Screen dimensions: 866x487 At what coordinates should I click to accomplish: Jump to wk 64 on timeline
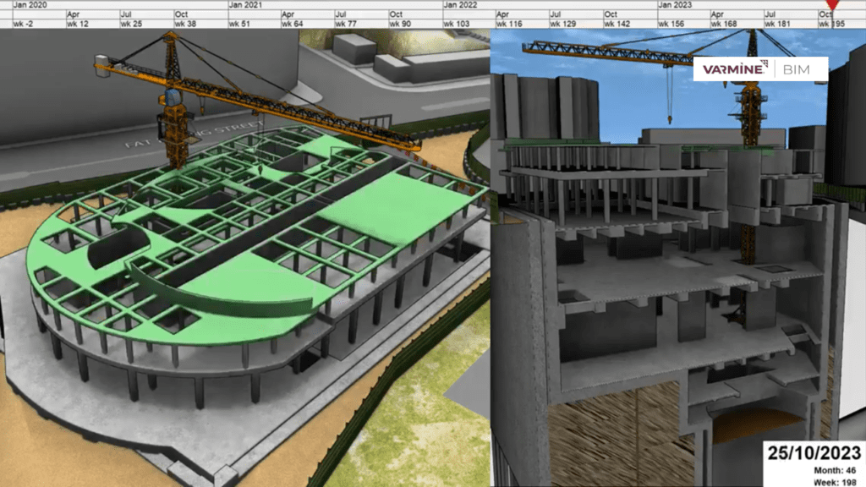pos(294,25)
